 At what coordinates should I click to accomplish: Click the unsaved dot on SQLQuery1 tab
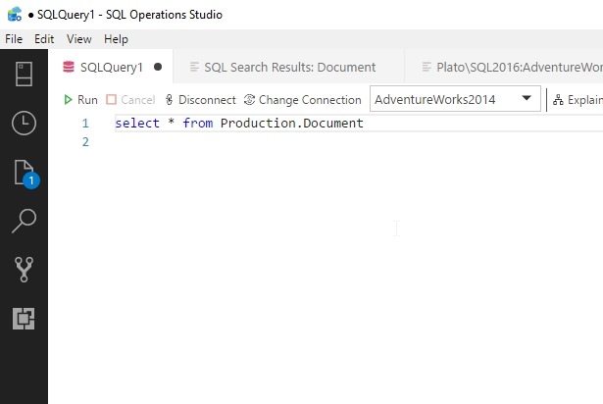click(158, 68)
